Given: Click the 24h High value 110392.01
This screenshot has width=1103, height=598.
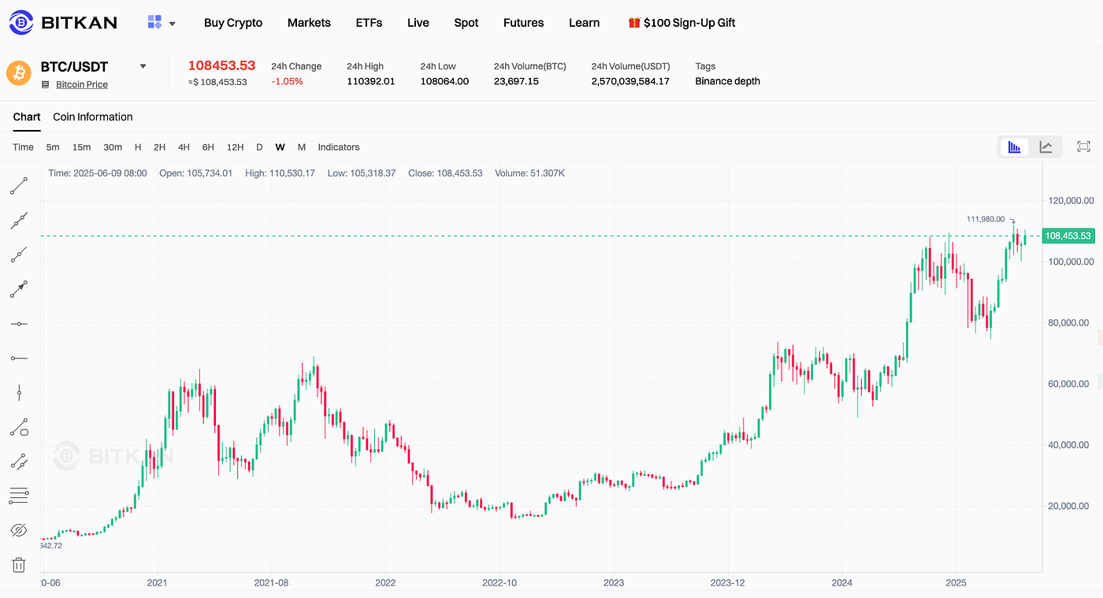Looking at the screenshot, I should (x=371, y=81).
